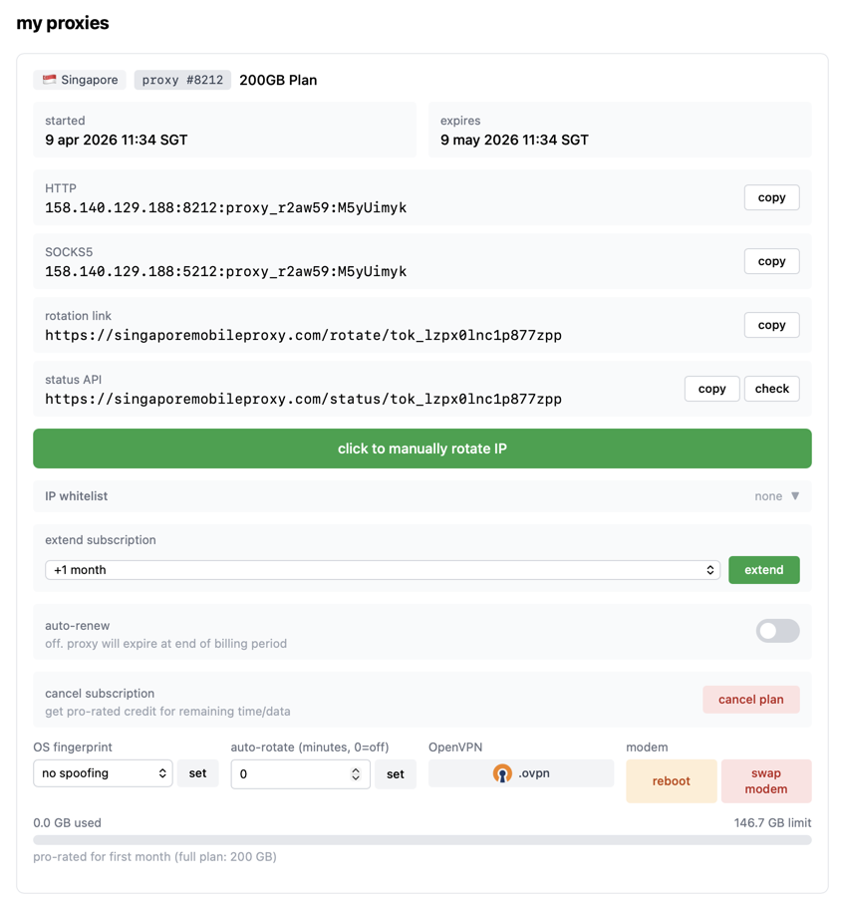This screenshot has height=899, width=841.
Task: Click the data usage progress bar
Action: click(421, 840)
